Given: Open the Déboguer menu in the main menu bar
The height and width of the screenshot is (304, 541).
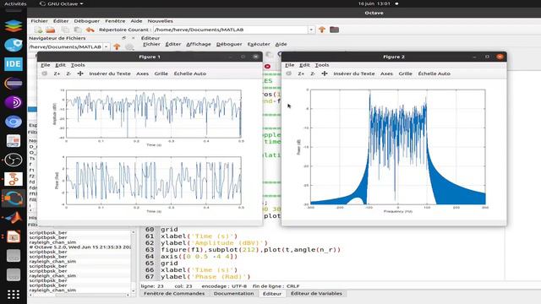Looking at the screenshot, I should coord(86,21).
